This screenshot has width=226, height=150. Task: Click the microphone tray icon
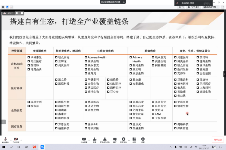pos(176,147)
